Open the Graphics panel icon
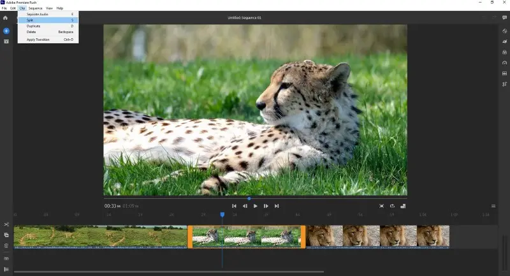510x276 pixels. coord(504,31)
